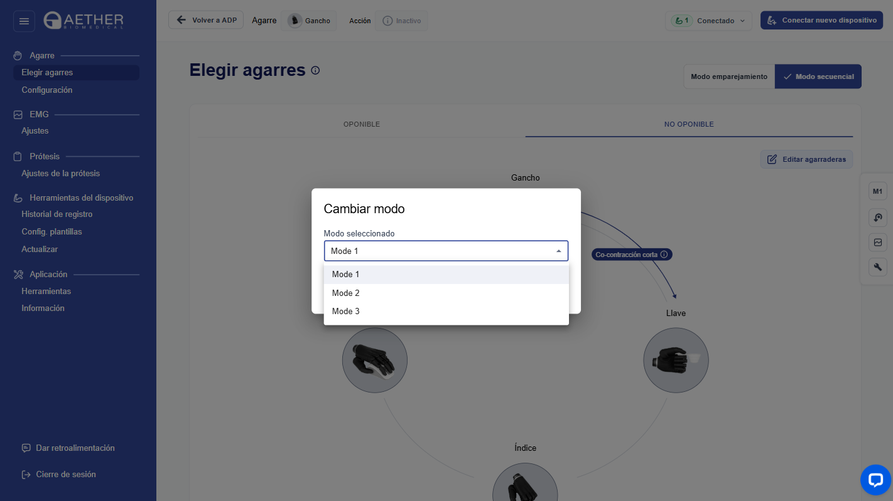This screenshot has width=893, height=501.
Task: Open EMG Ajustes in sidebar
Action: [x=35, y=131]
